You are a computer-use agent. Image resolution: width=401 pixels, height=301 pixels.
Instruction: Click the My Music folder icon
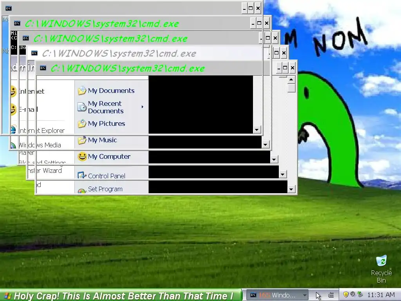click(x=82, y=140)
